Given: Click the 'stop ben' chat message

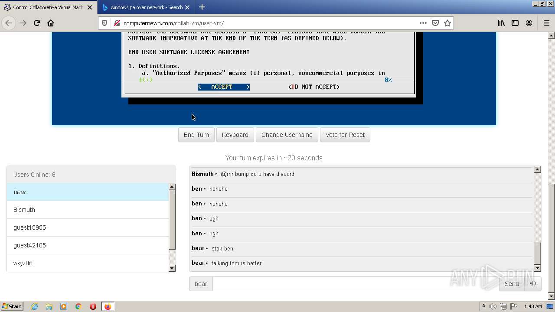Looking at the screenshot, I should coord(222,249).
